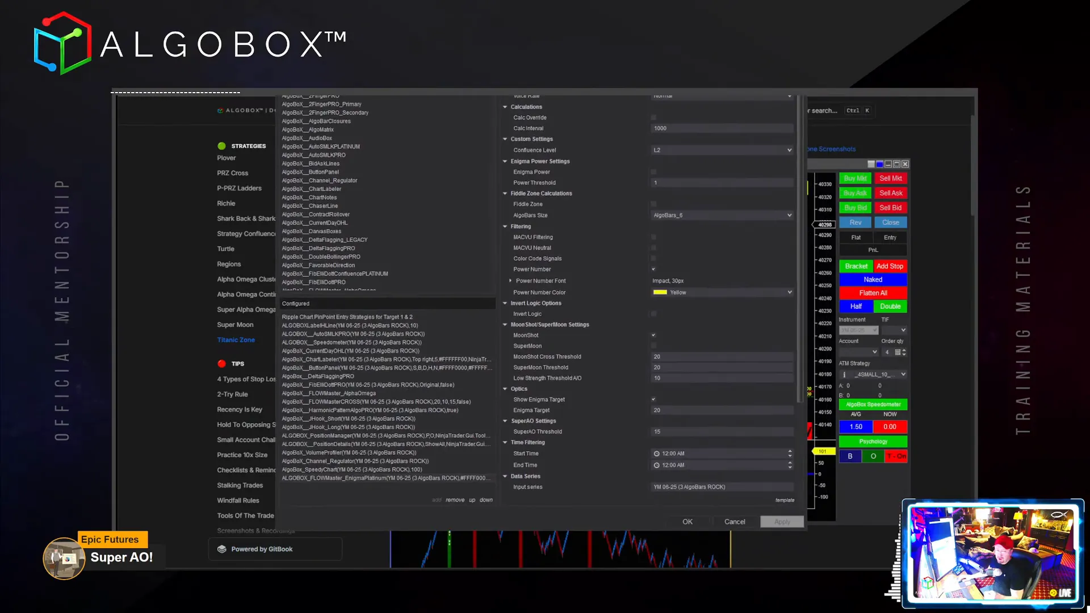Toggle the MACVU Neutral checkbox

coord(653,248)
